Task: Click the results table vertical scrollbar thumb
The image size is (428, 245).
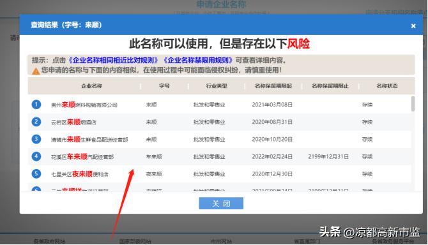Action: (x=413, y=103)
